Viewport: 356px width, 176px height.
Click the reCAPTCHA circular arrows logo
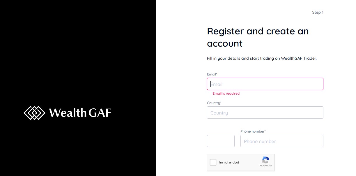coord(265,160)
